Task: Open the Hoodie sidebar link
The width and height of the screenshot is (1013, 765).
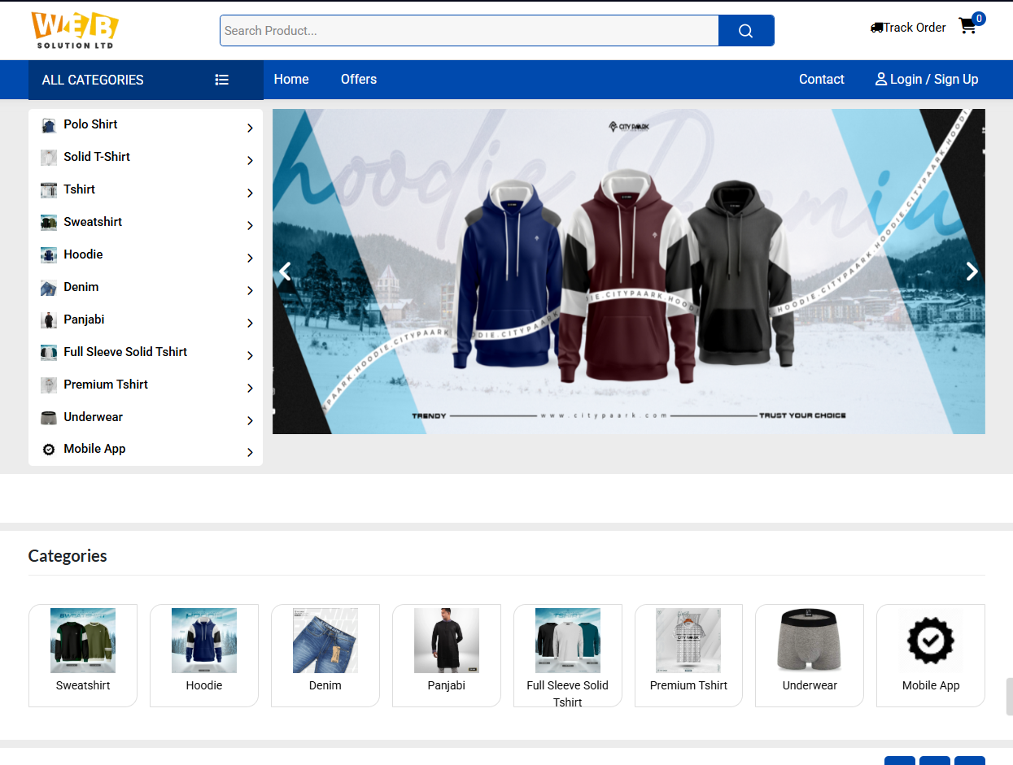Action: tap(83, 254)
